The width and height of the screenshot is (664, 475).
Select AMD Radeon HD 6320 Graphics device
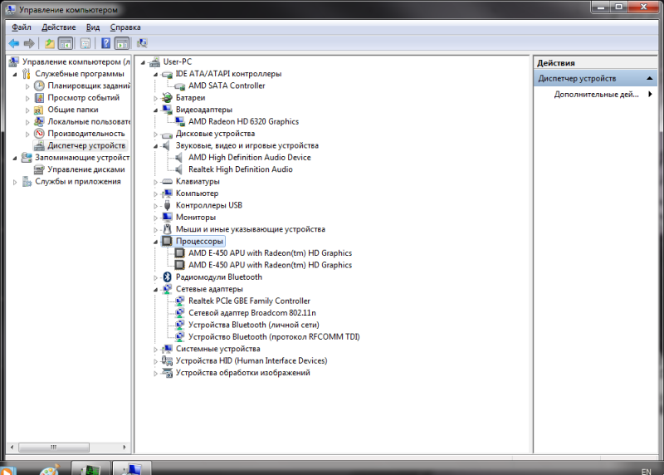242,121
